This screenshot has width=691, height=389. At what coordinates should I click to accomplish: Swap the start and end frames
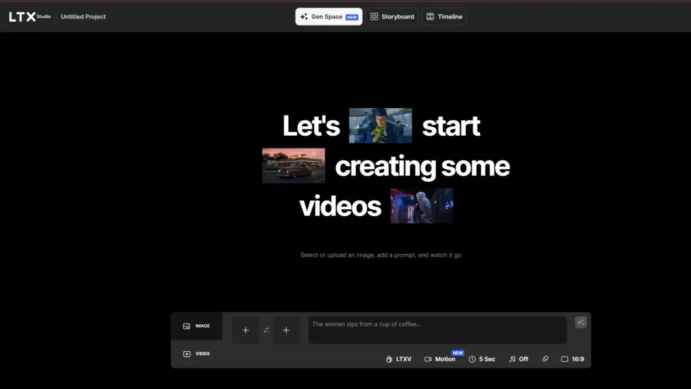(266, 330)
